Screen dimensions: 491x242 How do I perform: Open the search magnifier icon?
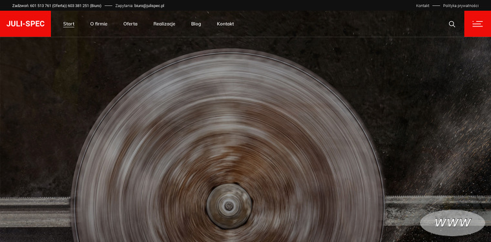(x=452, y=24)
